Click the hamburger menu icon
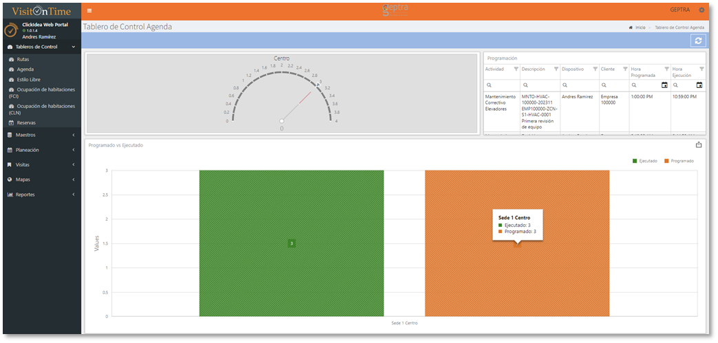This screenshot has height=343, width=718. click(x=89, y=10)
